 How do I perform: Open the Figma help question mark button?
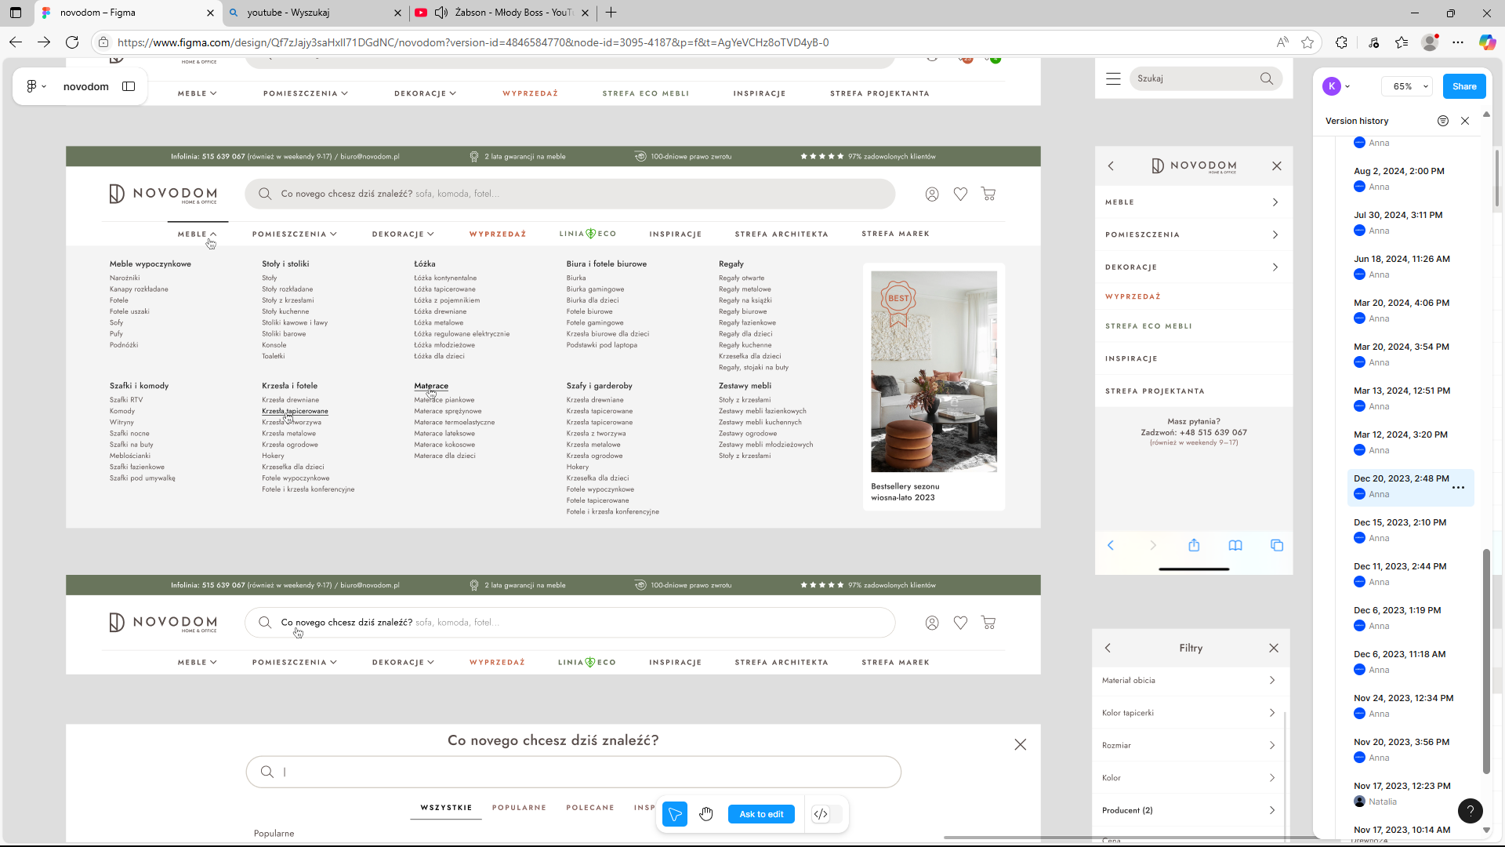click(1470, 811)
